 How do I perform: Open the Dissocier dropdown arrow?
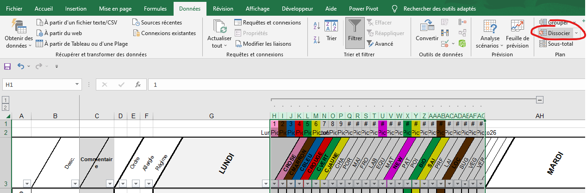click(x=576, y=33)
